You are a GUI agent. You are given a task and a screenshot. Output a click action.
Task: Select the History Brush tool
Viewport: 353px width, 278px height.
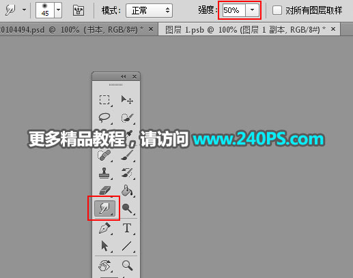click(127, 173)
